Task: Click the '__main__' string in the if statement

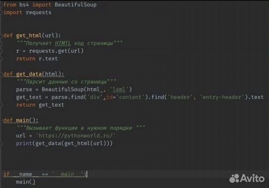Action: coord(68,175)
